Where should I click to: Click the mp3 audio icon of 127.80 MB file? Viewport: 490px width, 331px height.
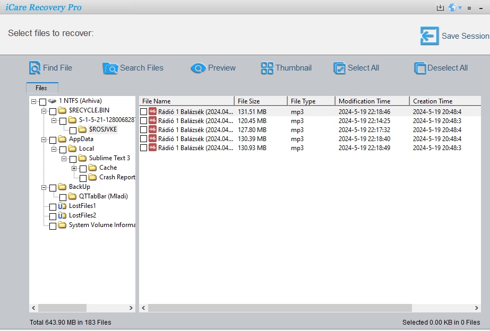click(152, 129)
